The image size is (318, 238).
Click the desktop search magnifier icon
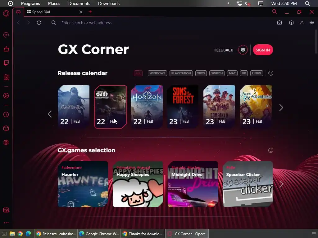pos(307,3)
